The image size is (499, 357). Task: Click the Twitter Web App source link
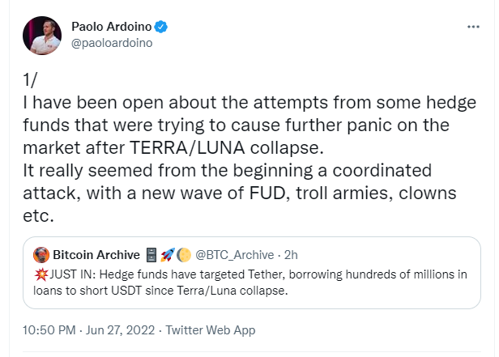point(211,330)
